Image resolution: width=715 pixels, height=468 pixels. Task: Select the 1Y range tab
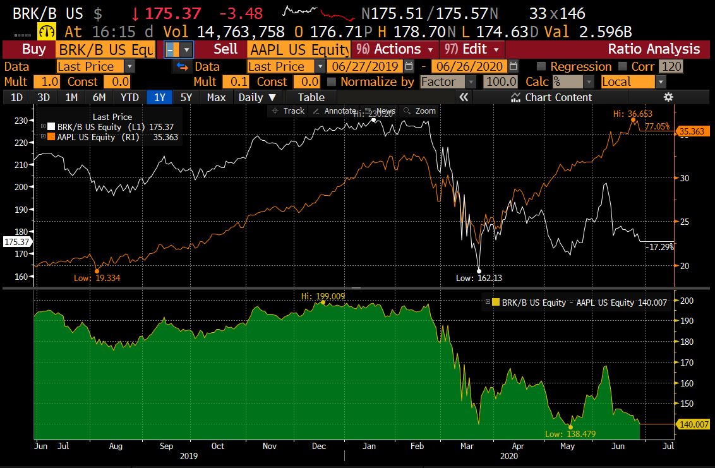160,97
